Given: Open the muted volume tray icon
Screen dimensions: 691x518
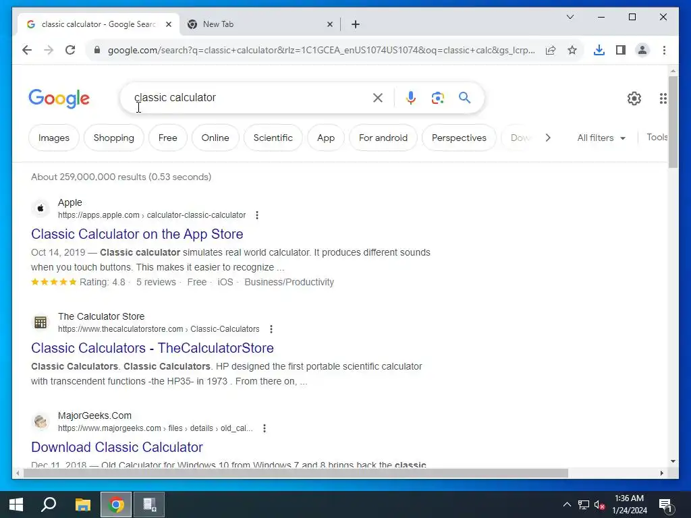Looking at the screenshot, I should coord(599,505).
